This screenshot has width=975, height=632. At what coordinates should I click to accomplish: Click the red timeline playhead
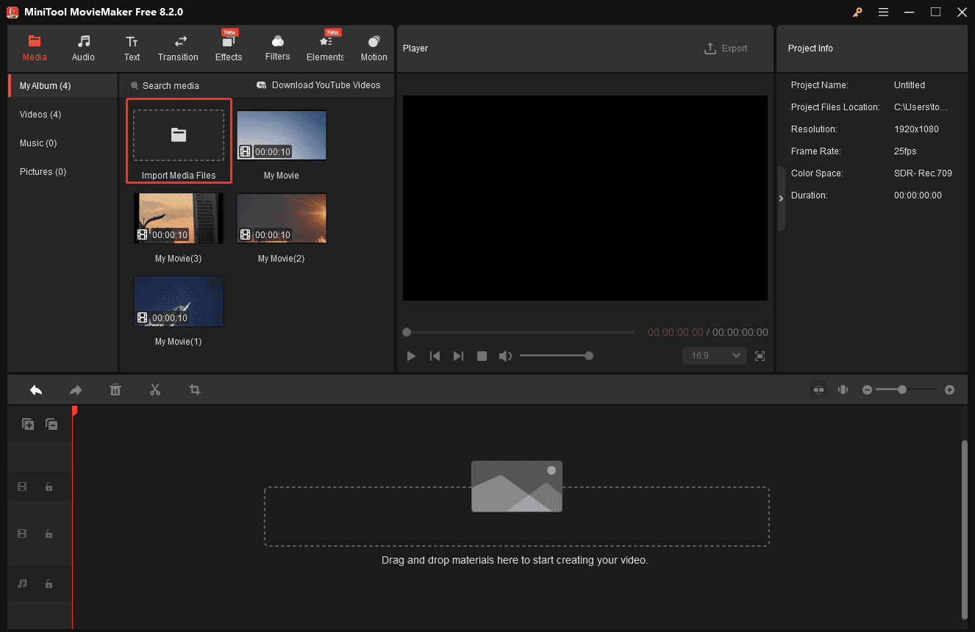[74, 412]
